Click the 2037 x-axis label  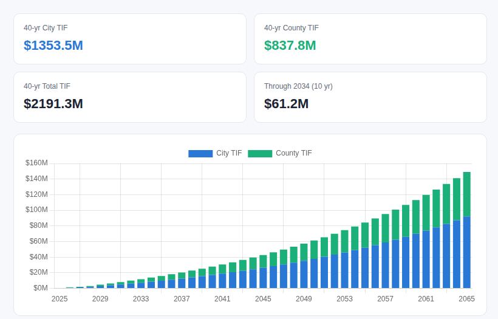(182, 299)
